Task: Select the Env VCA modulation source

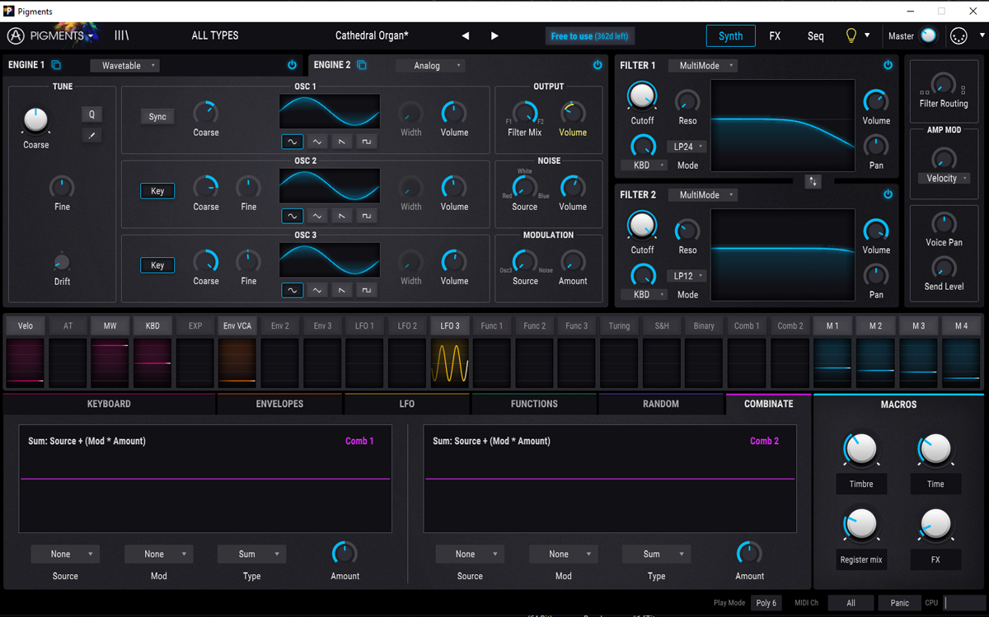Action: tap(237, 326)
